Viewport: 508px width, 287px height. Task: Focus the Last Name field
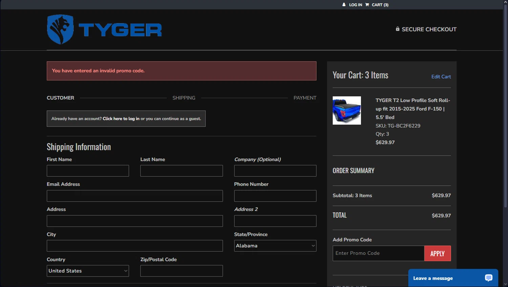tap(182, 171)
